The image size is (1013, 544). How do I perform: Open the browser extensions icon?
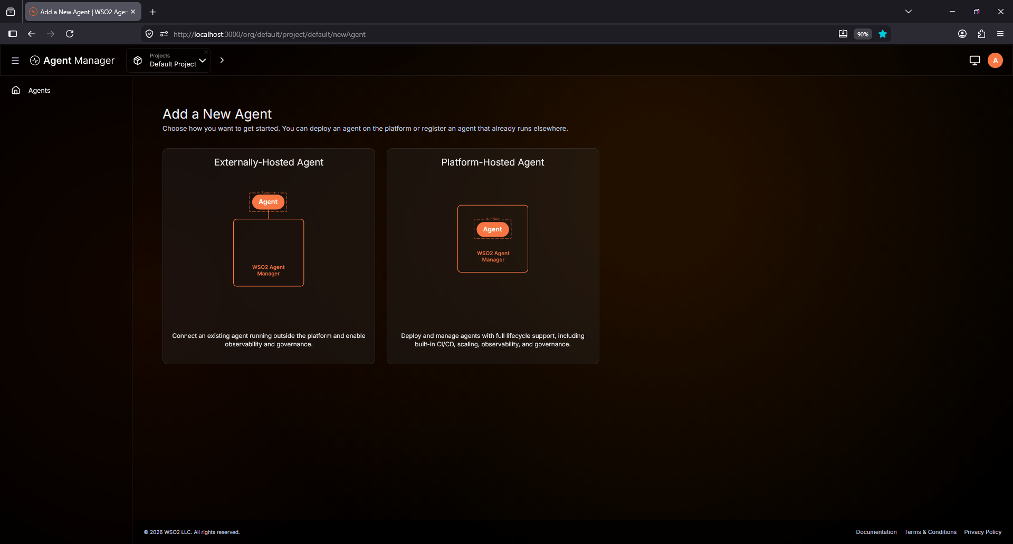981,34
